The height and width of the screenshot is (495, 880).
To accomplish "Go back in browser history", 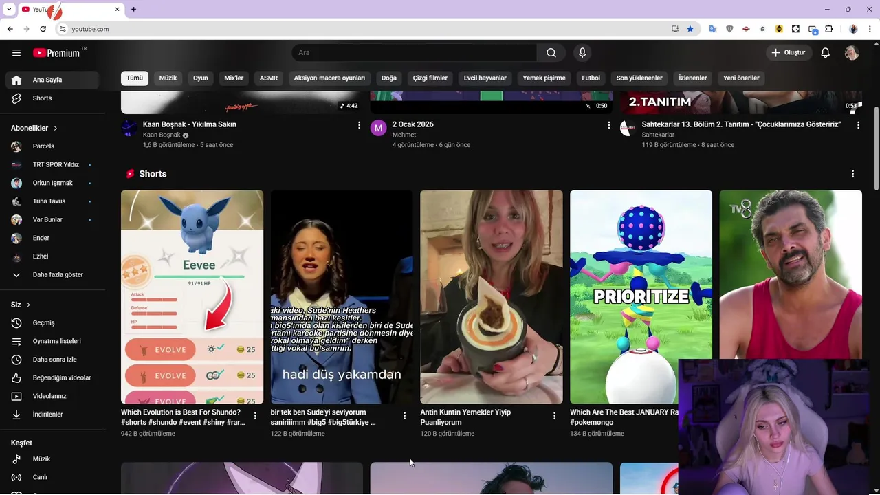I will [10, 29].
